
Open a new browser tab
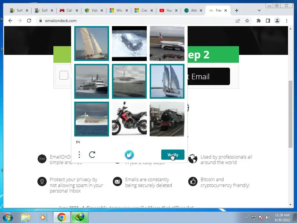[x=237, y=10]
